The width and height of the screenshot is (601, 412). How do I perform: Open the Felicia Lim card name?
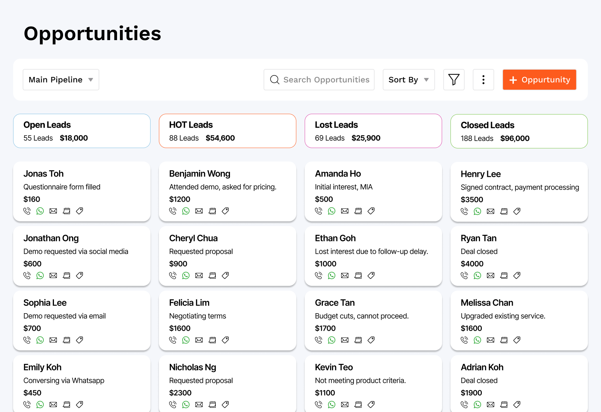(189, 303)
